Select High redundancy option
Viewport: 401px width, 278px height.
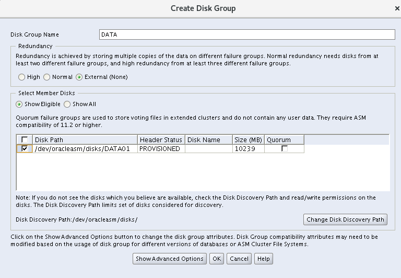pos(22,77)
